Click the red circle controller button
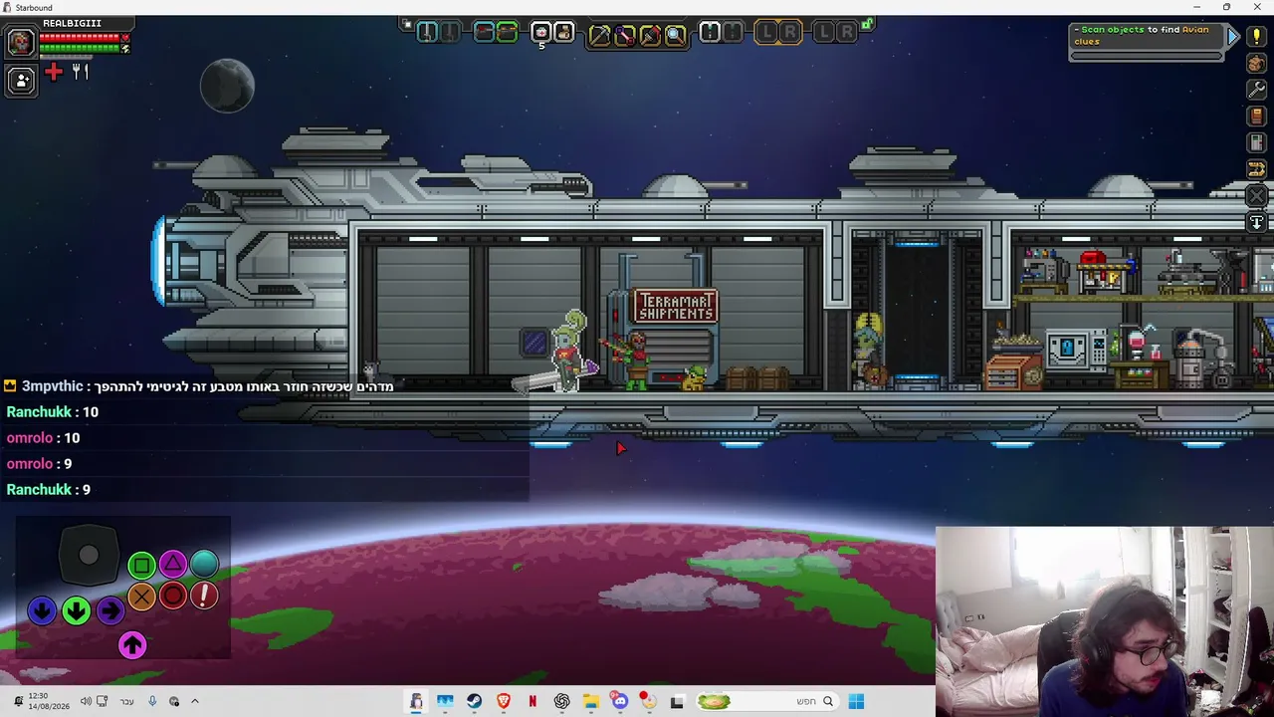1274x717 pixels. (x=173, y=596)
